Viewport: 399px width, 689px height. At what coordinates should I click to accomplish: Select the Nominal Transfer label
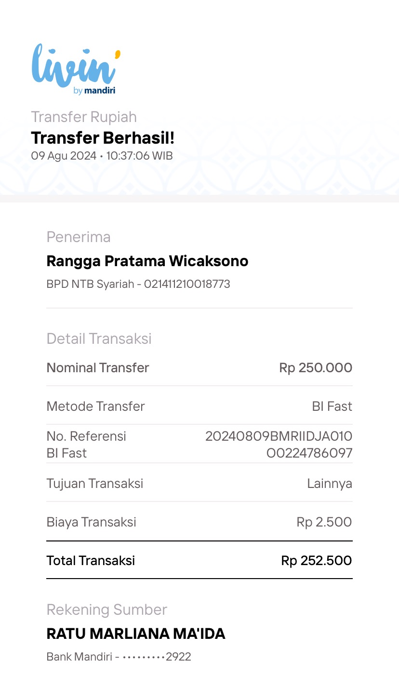98,368
